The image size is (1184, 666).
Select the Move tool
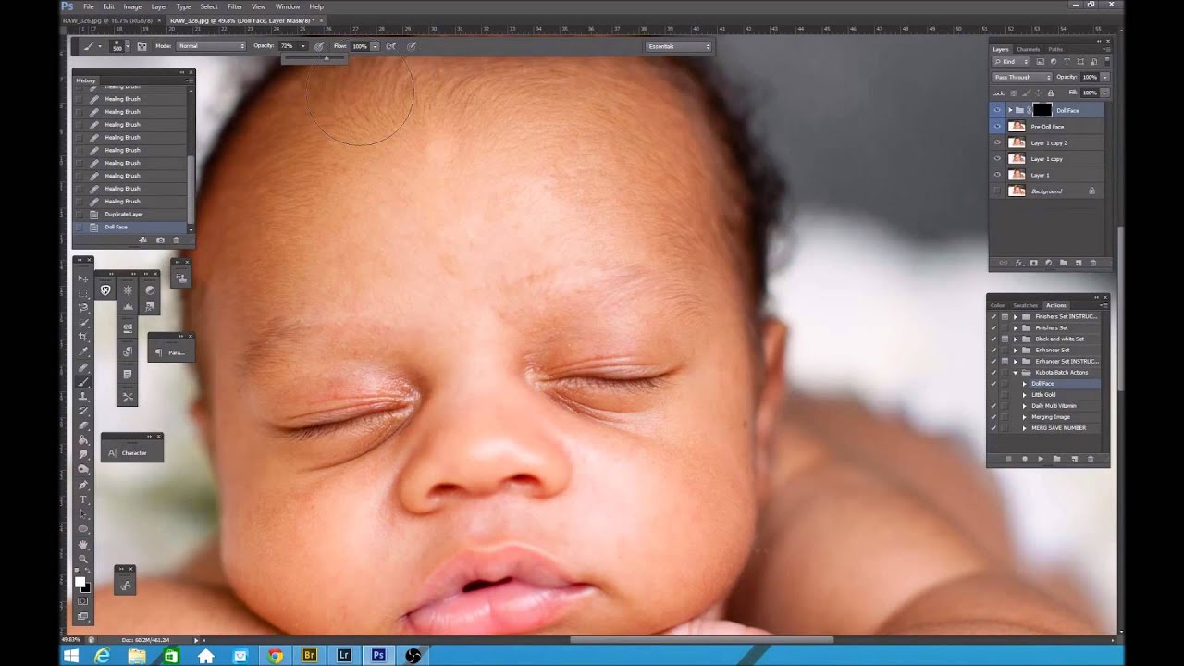coord(83,278)
